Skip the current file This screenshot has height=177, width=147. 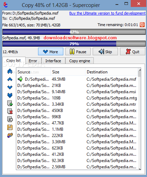click(105, 51)
